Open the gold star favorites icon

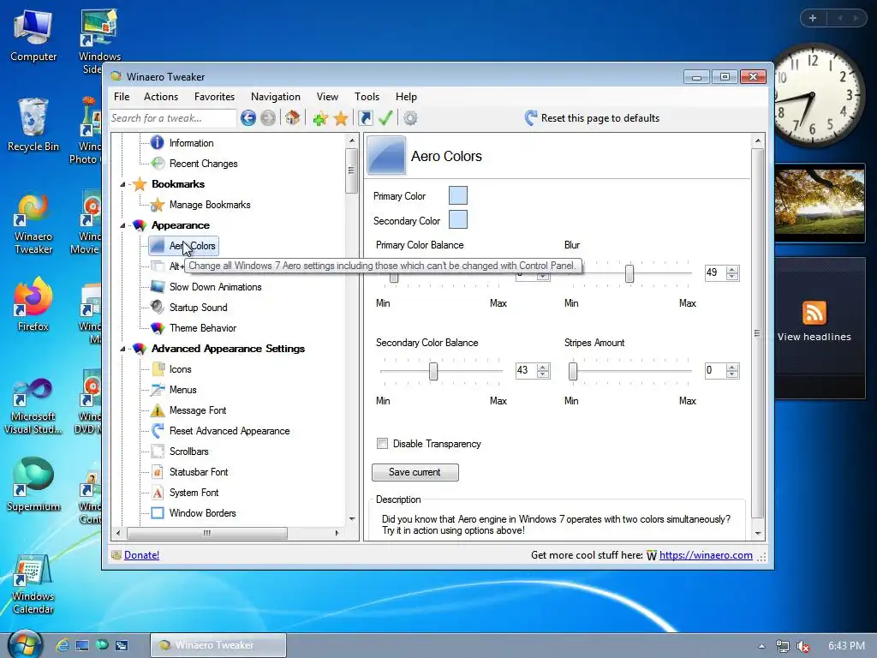341,118
